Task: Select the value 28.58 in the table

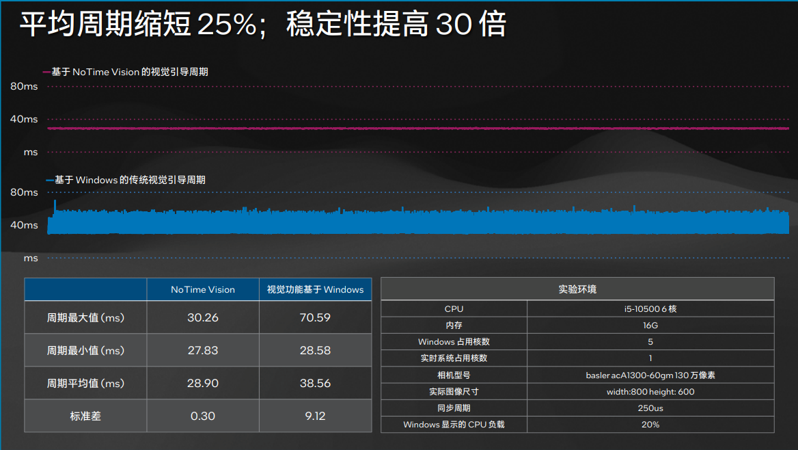Action: coord(315,351)
